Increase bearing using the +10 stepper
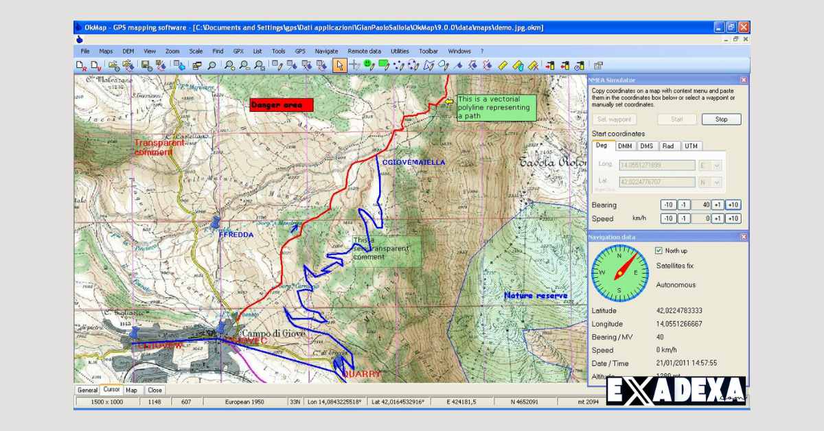 coord(733,205)
